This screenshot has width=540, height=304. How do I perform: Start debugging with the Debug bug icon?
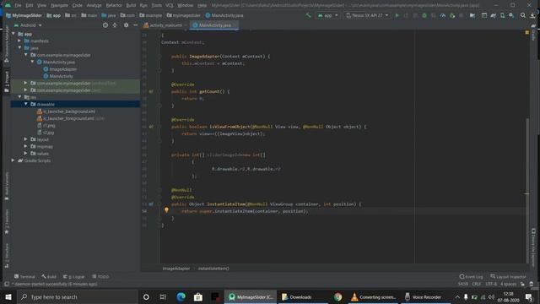click(424, 15)
